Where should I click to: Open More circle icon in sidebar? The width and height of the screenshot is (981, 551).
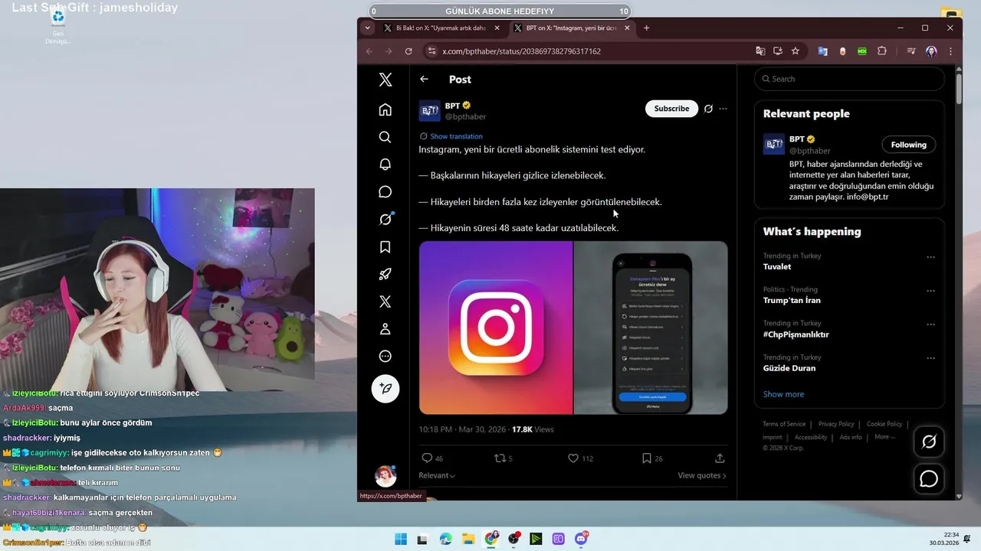click(x=386, y=357)
